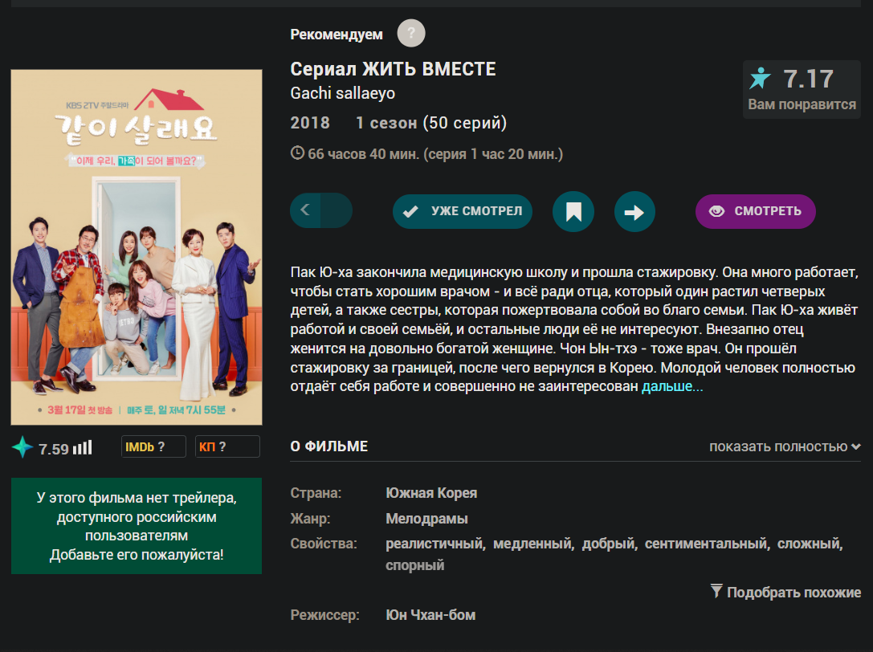Open the Мелодрамы genre link
Image resolution: width=873 pixels, height=652 pixels.
coord(426,519)
